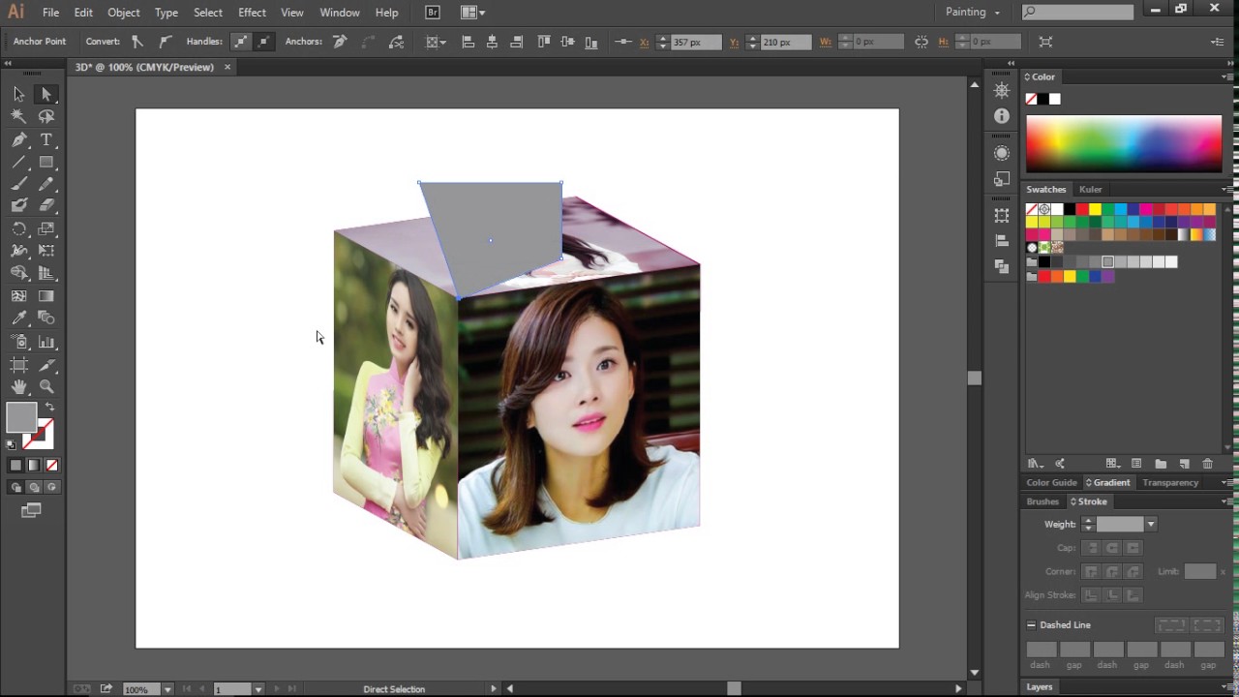1239x697 pixels.
Task: Activate the Eyedropper tool
Action: tap(18, 318)
